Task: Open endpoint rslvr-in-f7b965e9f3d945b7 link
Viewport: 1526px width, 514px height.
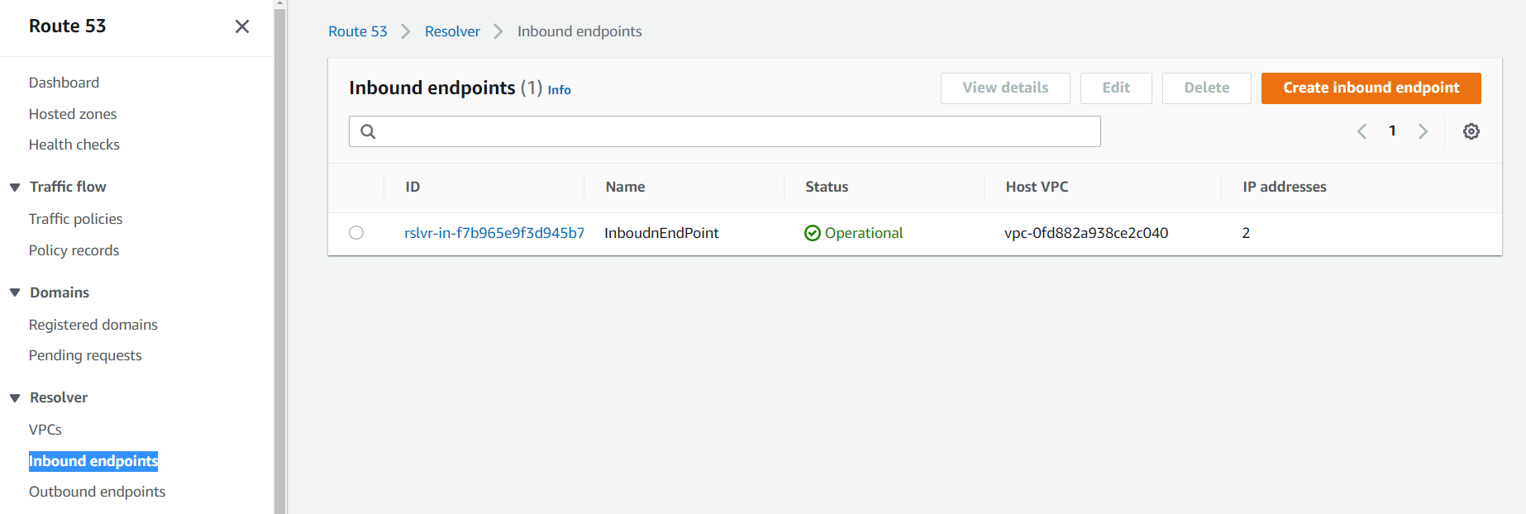Action: pyautogui.click(x=494, y=233)
